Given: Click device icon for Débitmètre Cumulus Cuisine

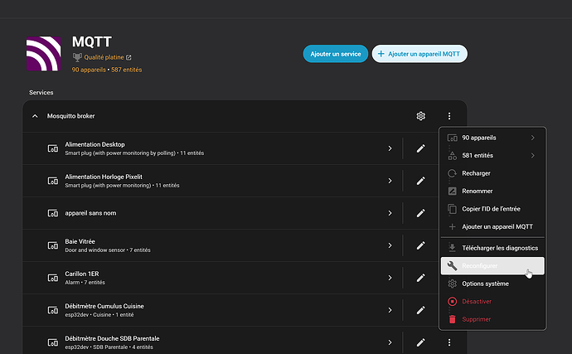Looking at the screenshot, I should (53, 310).
